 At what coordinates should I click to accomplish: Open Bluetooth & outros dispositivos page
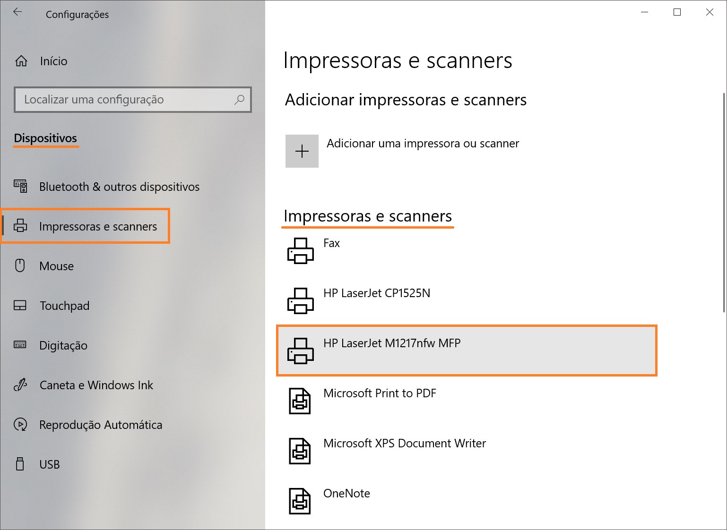pyautogui.click(x=119, y=187)
